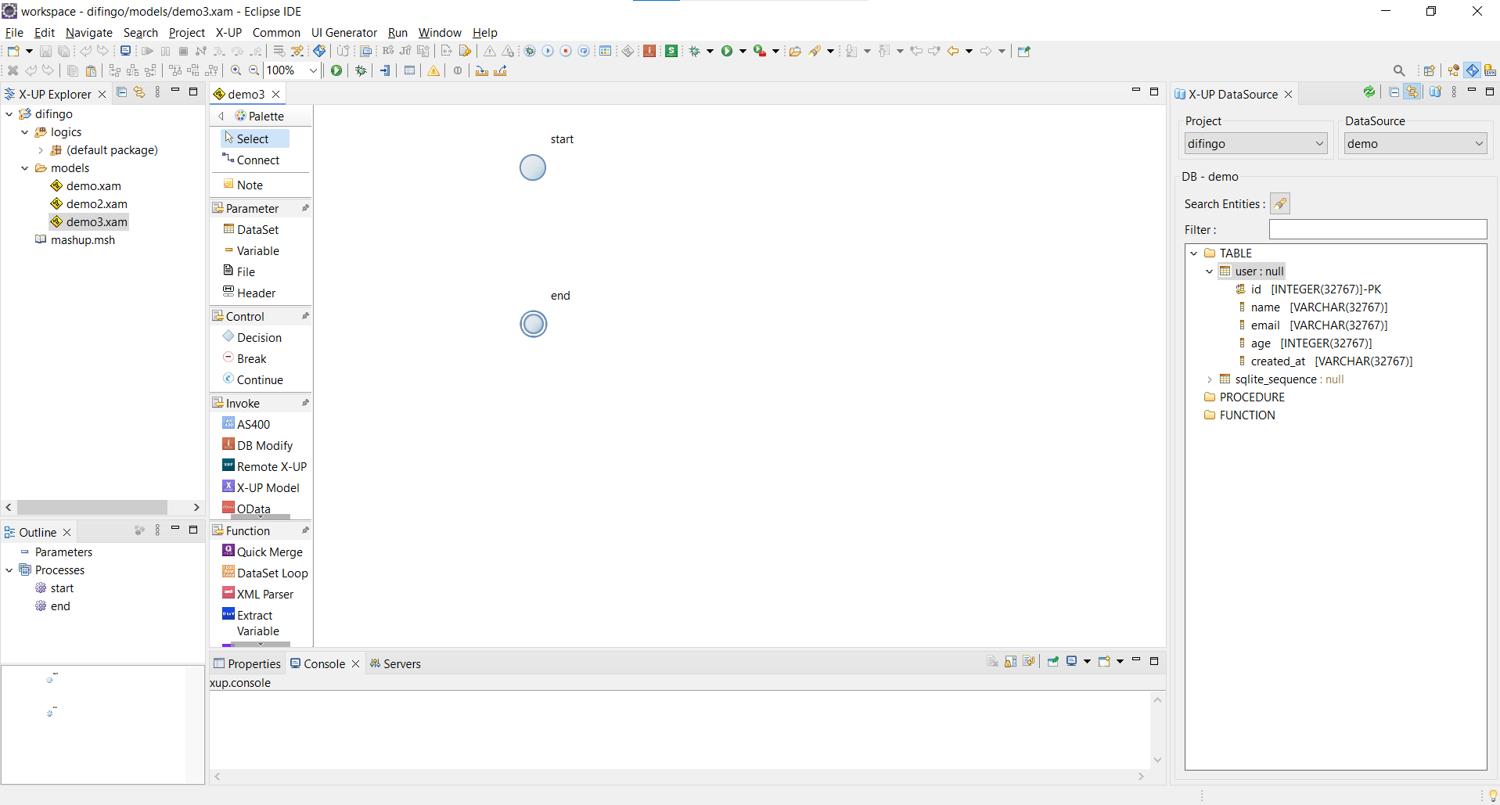Click the start node on canvas
The height and width of the screenshot is (805, 1500).
coord(533,167)
